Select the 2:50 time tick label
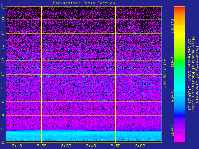 click(x=115, y=146)
